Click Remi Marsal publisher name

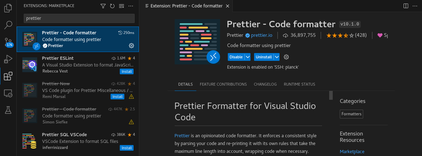click(54, 96)
